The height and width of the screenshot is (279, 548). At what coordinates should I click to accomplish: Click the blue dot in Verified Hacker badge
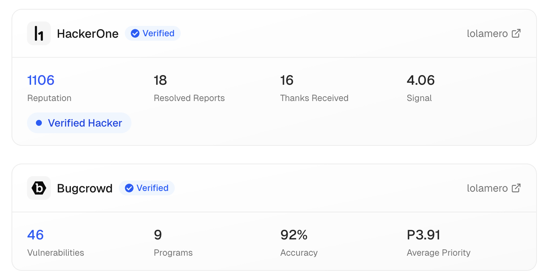(39, 123)
